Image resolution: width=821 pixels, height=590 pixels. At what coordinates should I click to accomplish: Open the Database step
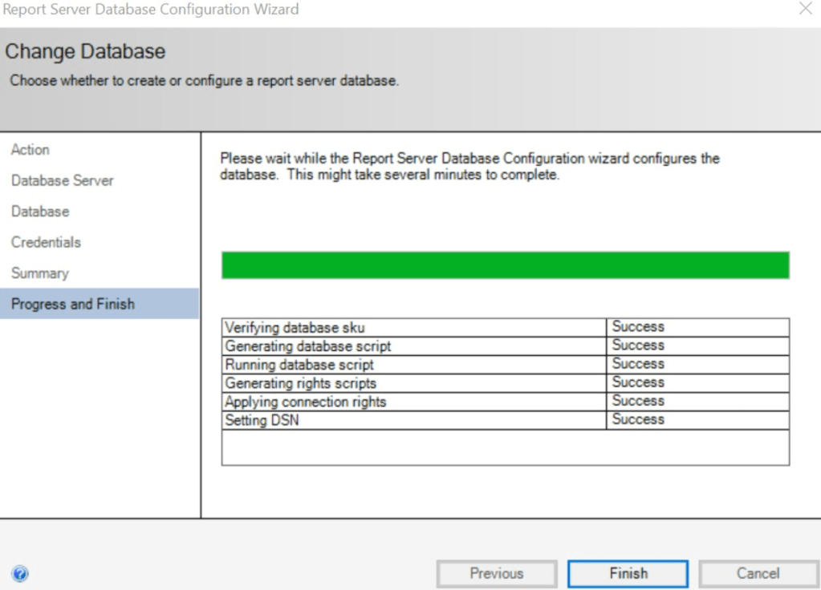click(40, 212)
